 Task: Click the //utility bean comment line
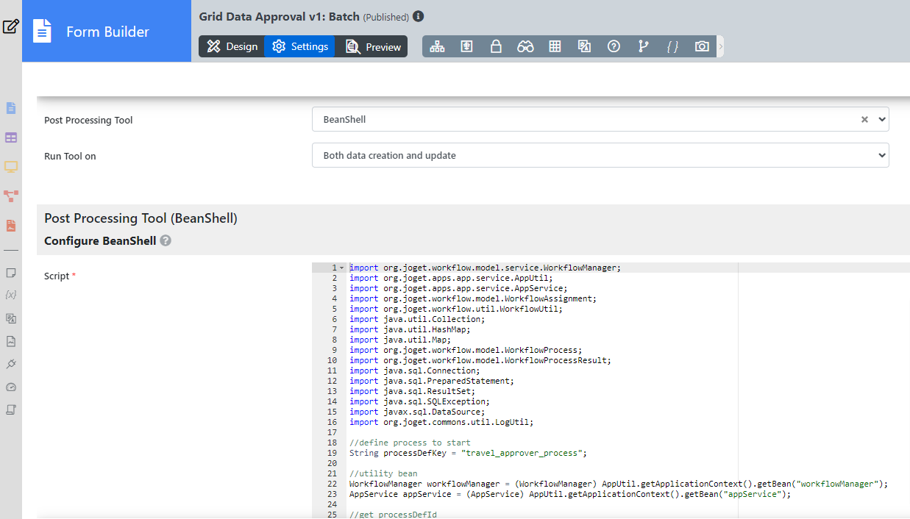(x=383, y=473)
